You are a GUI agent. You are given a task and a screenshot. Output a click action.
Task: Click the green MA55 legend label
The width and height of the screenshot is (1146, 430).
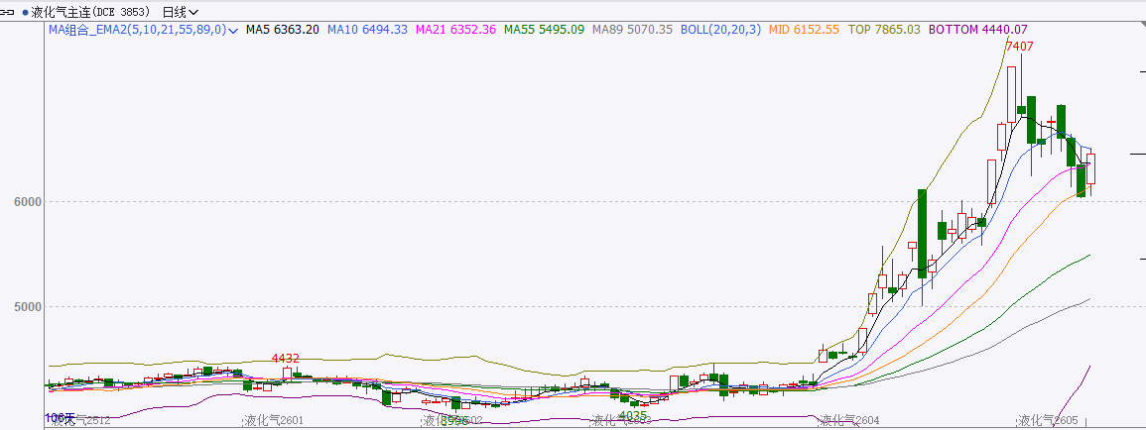(544, 30)
